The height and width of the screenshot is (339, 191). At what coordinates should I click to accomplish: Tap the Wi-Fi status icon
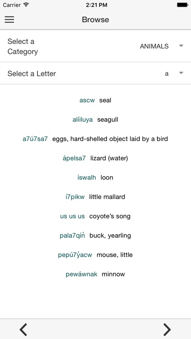click(x=26, y=5)
